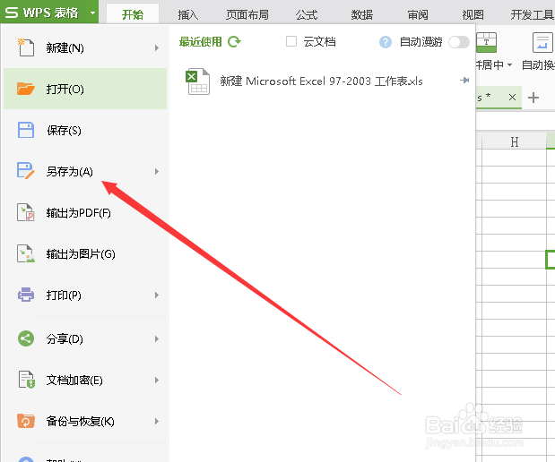Choose 保存(S) from the menu

click(x=85, y=130)
